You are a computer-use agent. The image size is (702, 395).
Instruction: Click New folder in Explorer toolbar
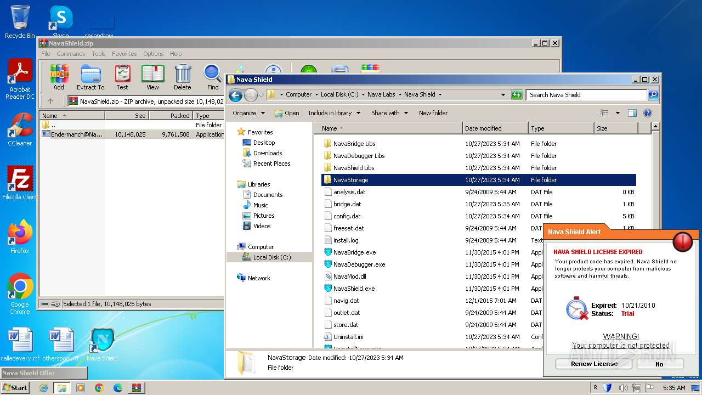(433, 113)
